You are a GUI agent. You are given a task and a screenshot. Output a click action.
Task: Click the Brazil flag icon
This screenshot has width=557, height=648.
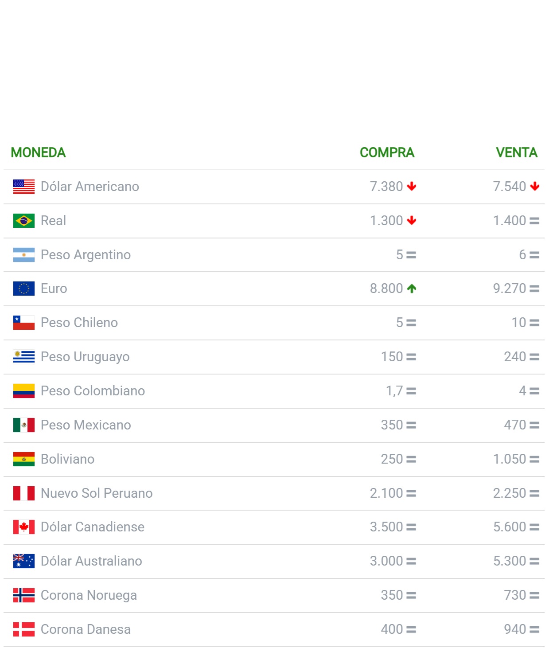[24, 221]
